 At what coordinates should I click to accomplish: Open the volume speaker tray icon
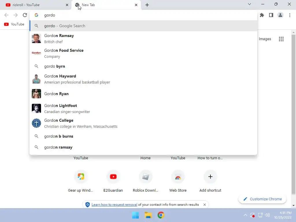(x=267, y=215)
